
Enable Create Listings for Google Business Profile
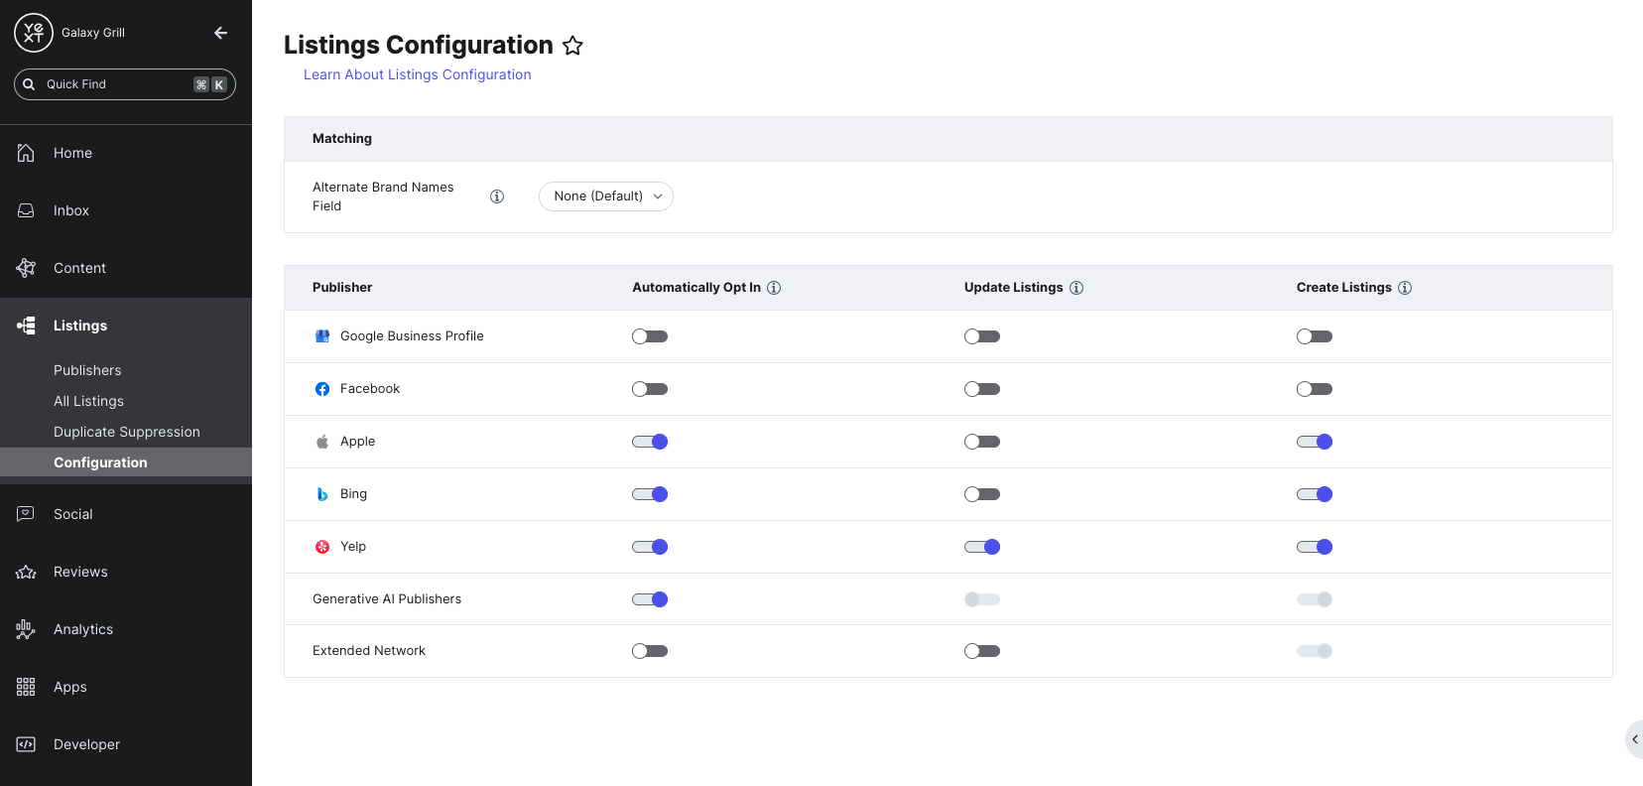(1315, 336)
